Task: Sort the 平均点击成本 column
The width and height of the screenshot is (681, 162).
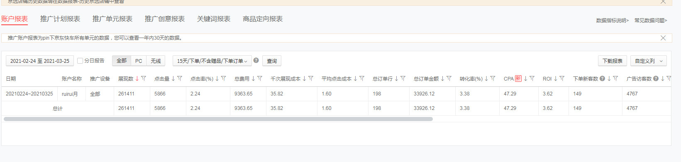Action: (355, 79)
